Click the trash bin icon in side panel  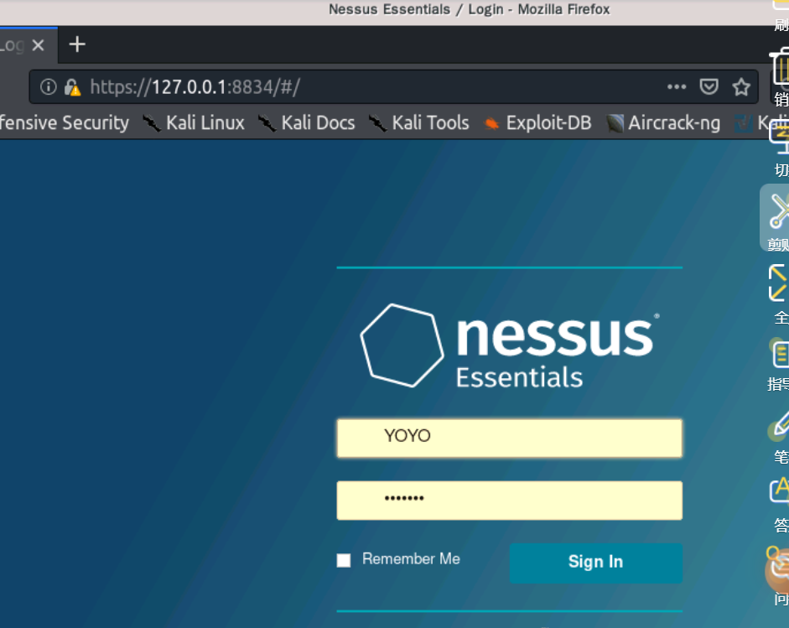pos(781,67)
